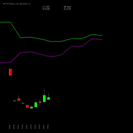133x133 pixels.
Task: Select the tall green candle for 29 Jul
Action: [x=44, y=99]
